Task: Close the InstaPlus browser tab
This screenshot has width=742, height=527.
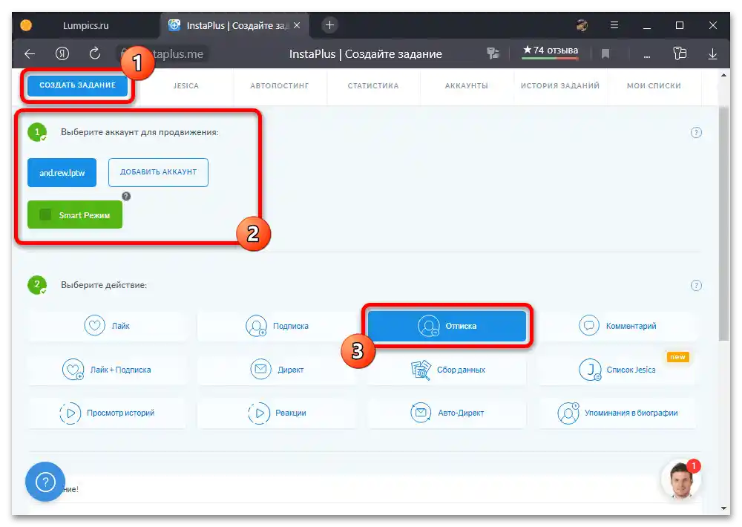Action: (x=297, y=25)
